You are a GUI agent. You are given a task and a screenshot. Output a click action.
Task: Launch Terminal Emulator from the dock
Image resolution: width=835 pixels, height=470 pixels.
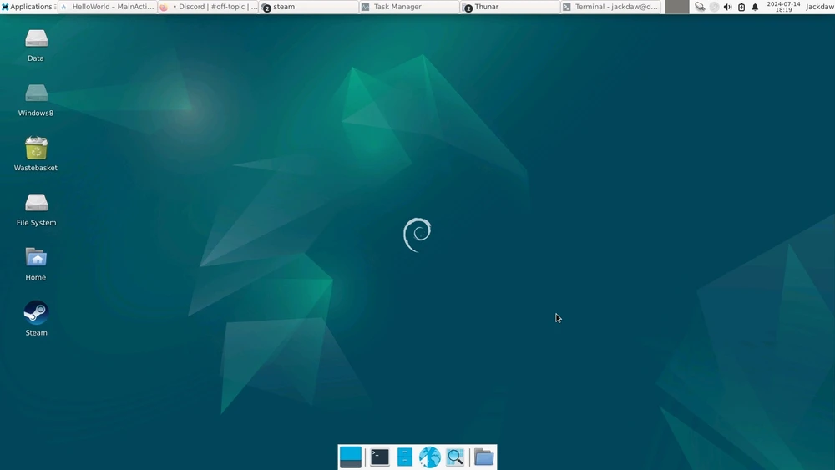[380, 457]
